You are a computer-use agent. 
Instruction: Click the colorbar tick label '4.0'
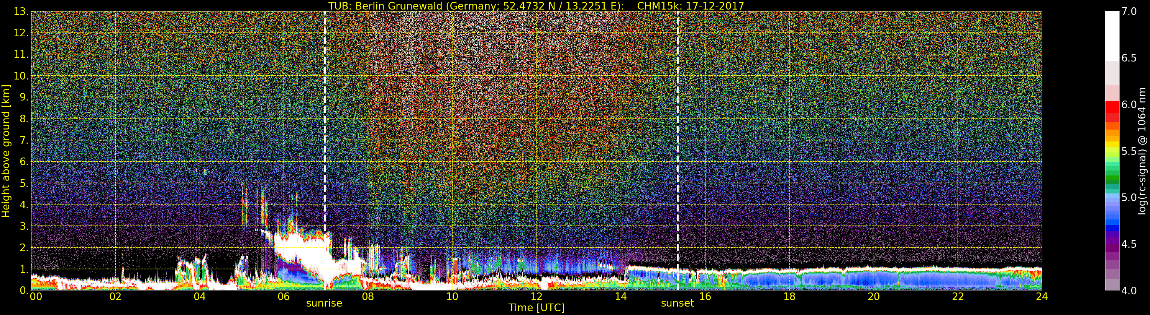(1129, 291)
